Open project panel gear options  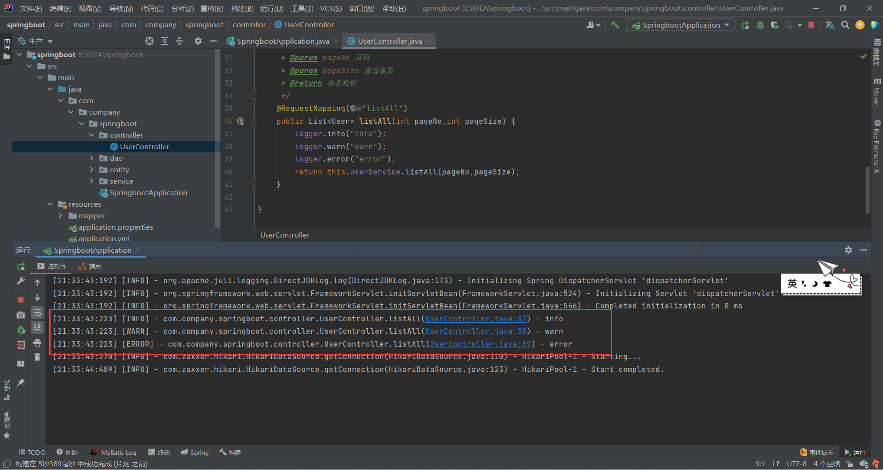pos(198,41)
